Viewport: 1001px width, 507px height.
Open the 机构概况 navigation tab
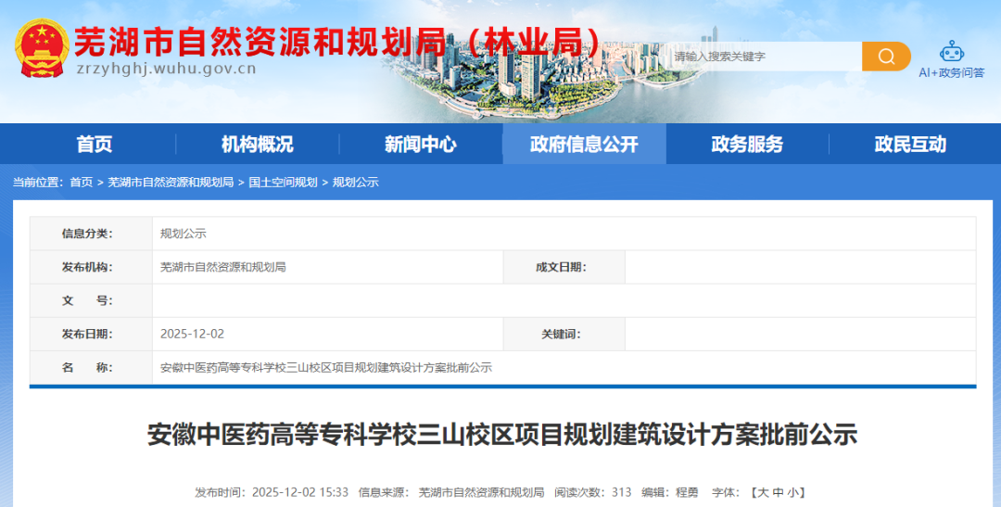point(258,144)
